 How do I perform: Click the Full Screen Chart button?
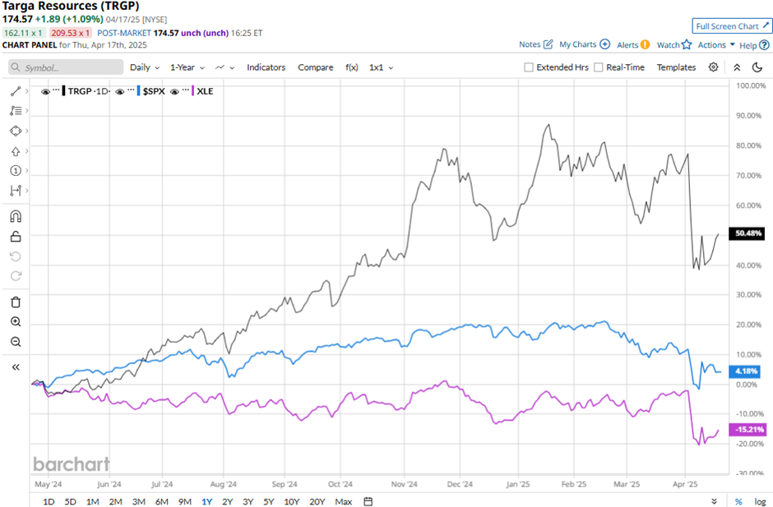point(732,26)
